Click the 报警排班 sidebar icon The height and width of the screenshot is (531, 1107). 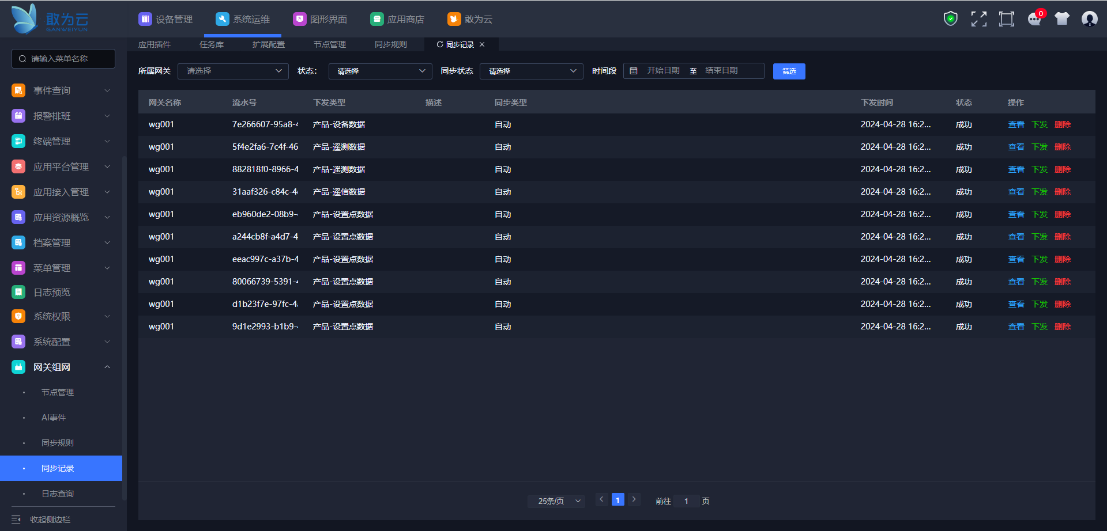tap(18, 116)
